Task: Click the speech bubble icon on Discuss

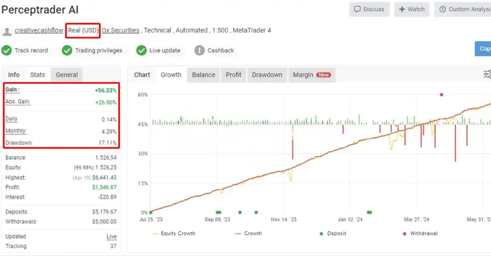Action: [x=357, y=9]
